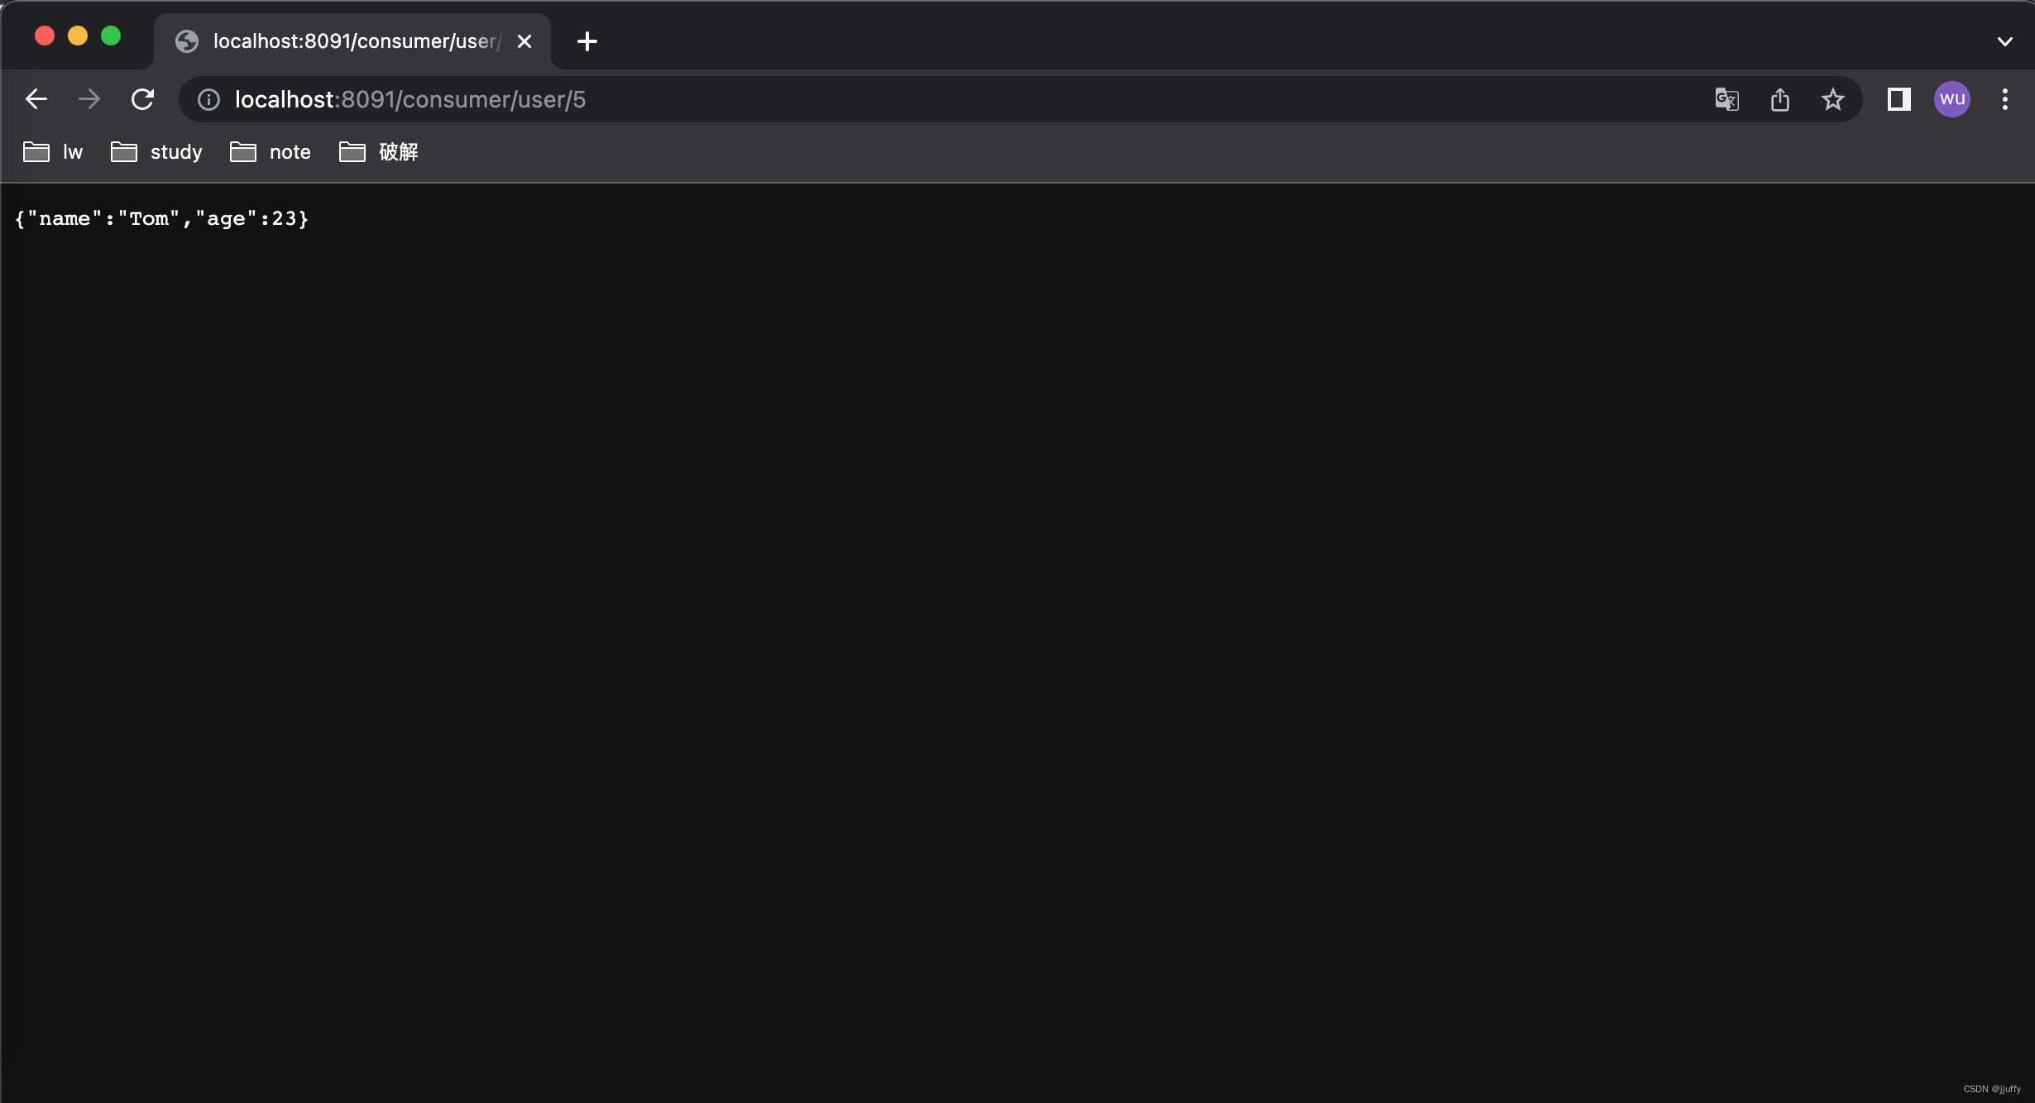This screenshot has width=2035, height=1103.
Task: Open the note bookmarks folder
Action: coord(271,152)
